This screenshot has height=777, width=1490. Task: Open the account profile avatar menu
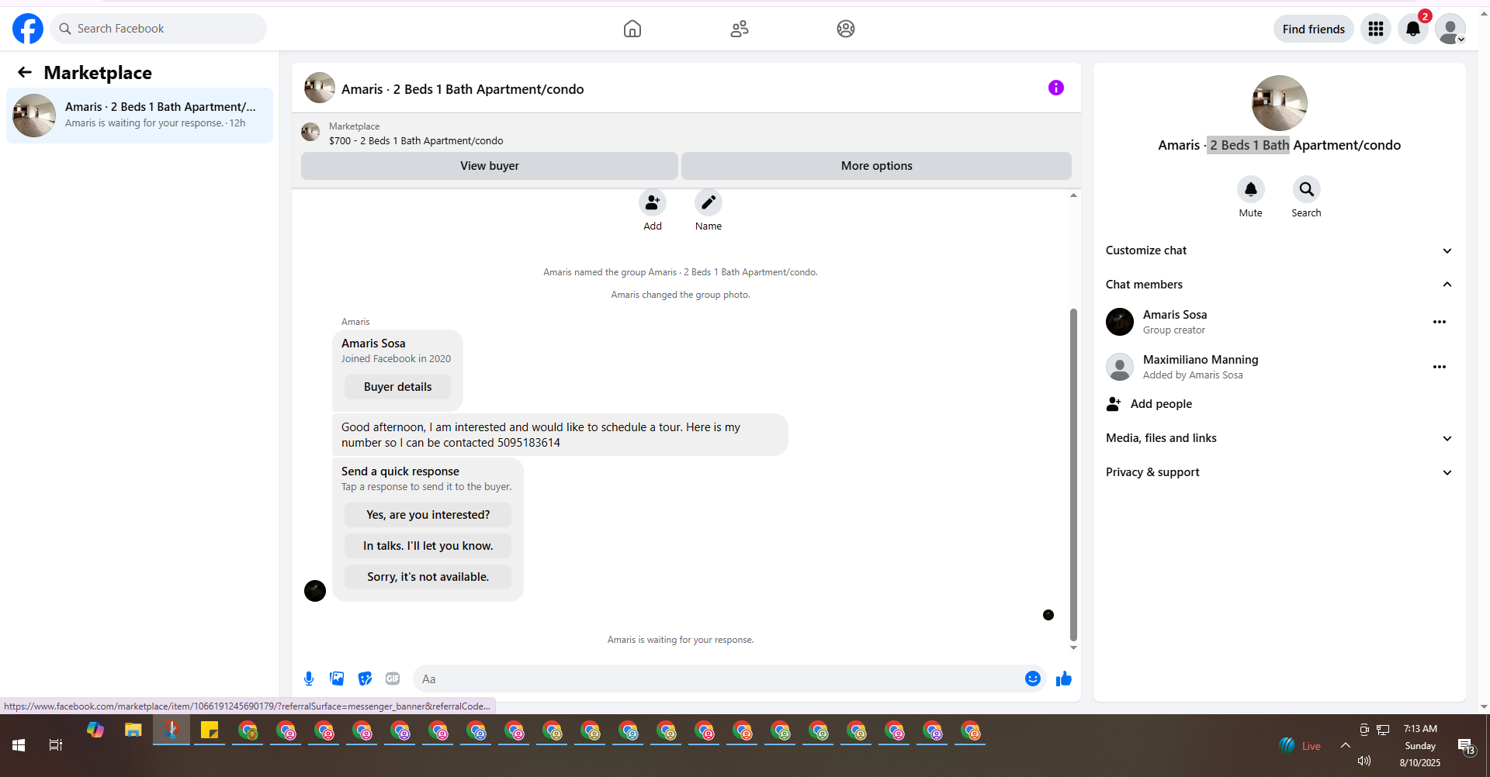click(x=1450, y=29)
